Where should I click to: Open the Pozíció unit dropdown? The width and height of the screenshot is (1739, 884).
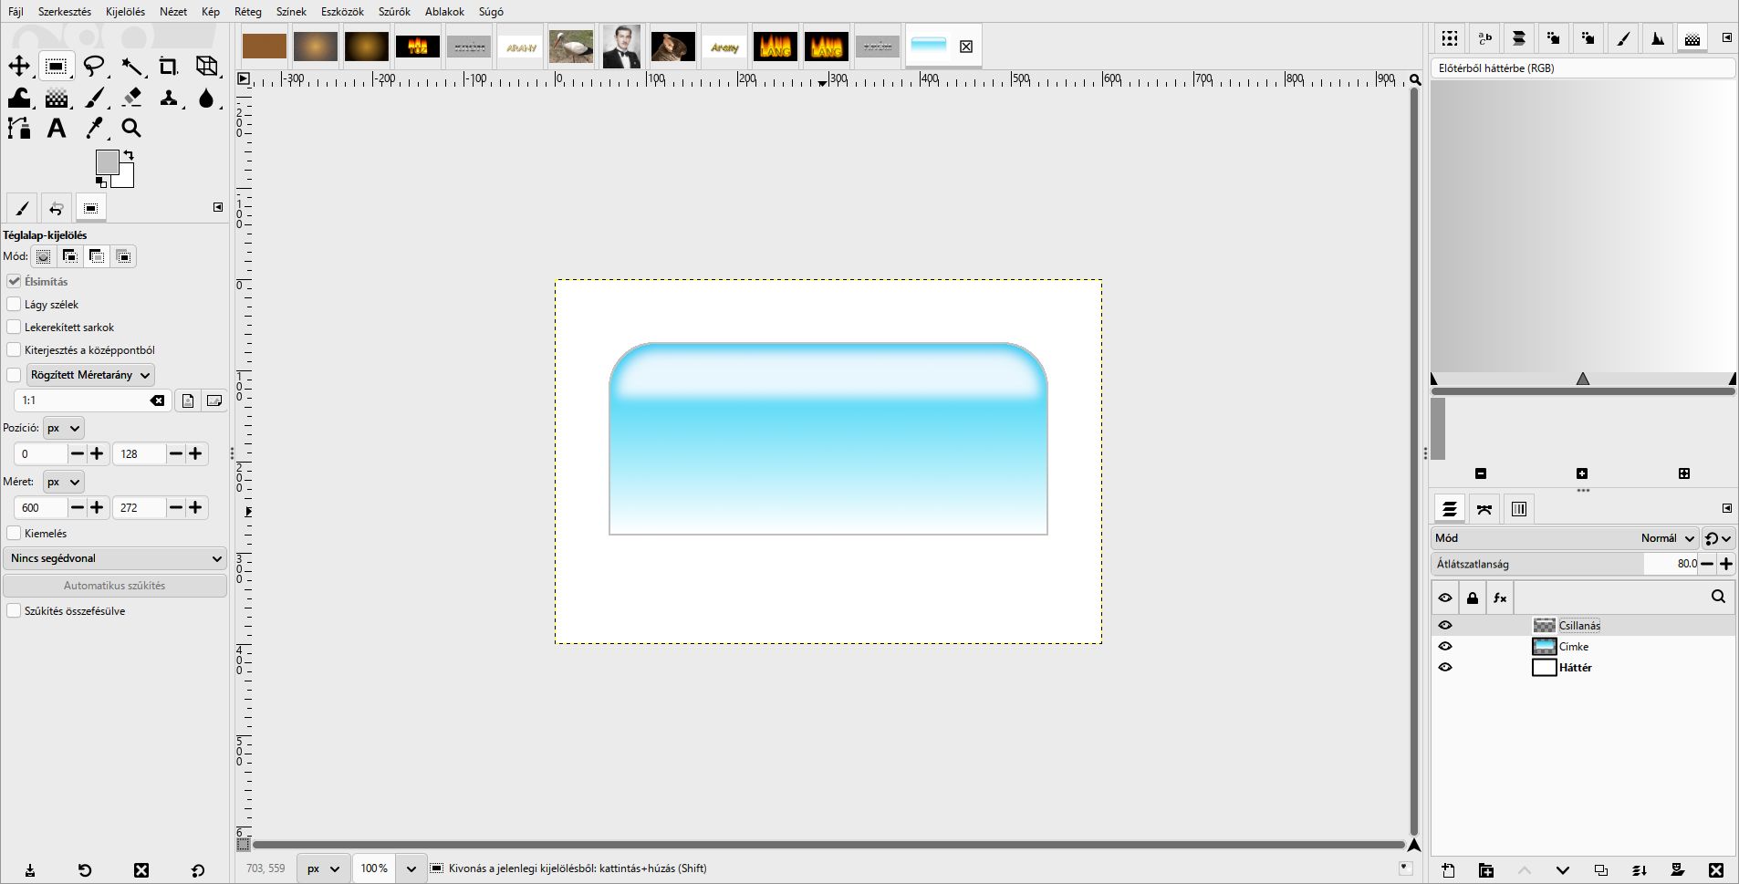63,428
